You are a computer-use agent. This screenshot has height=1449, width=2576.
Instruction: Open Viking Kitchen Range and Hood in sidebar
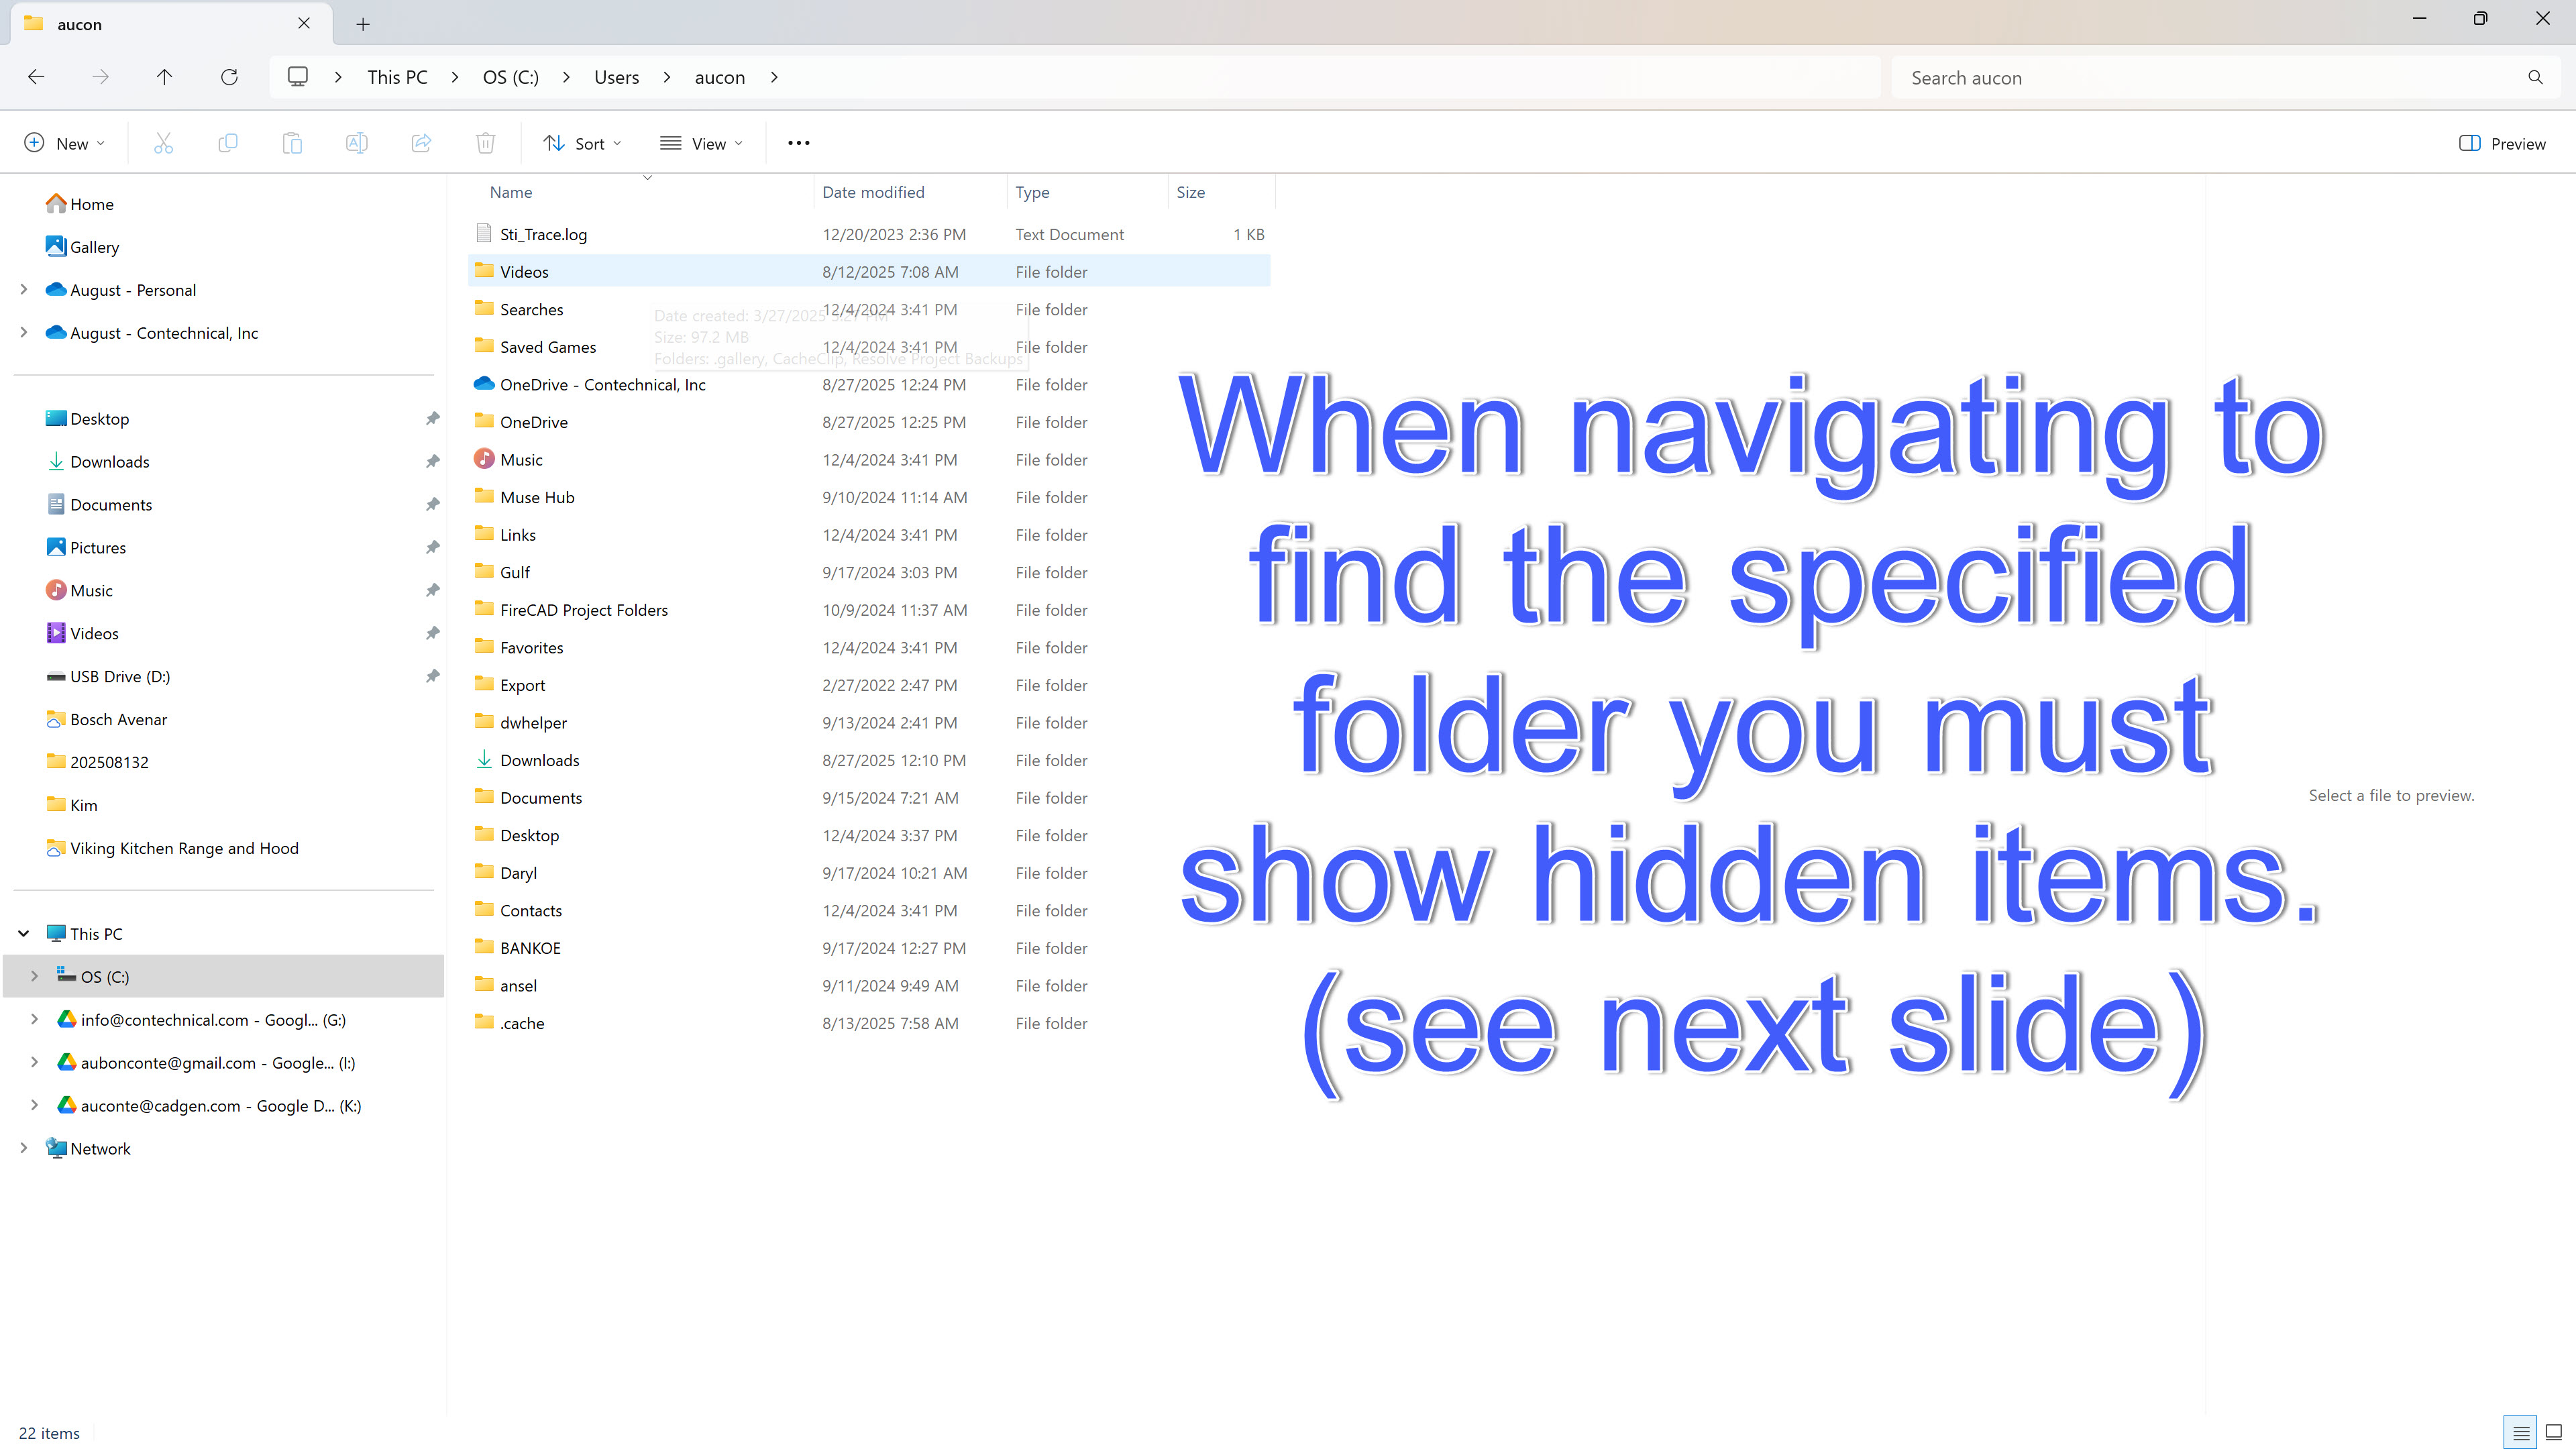click(172, 849)
